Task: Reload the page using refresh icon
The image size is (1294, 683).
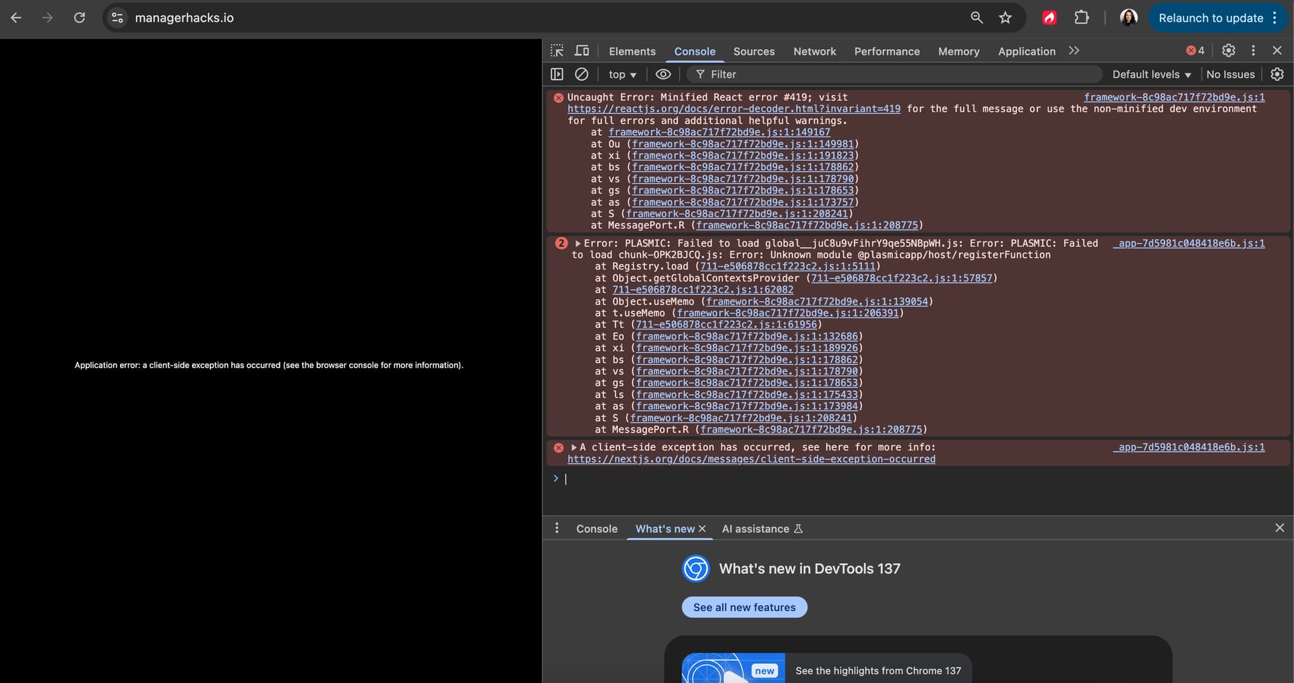Action: [80, 18]
